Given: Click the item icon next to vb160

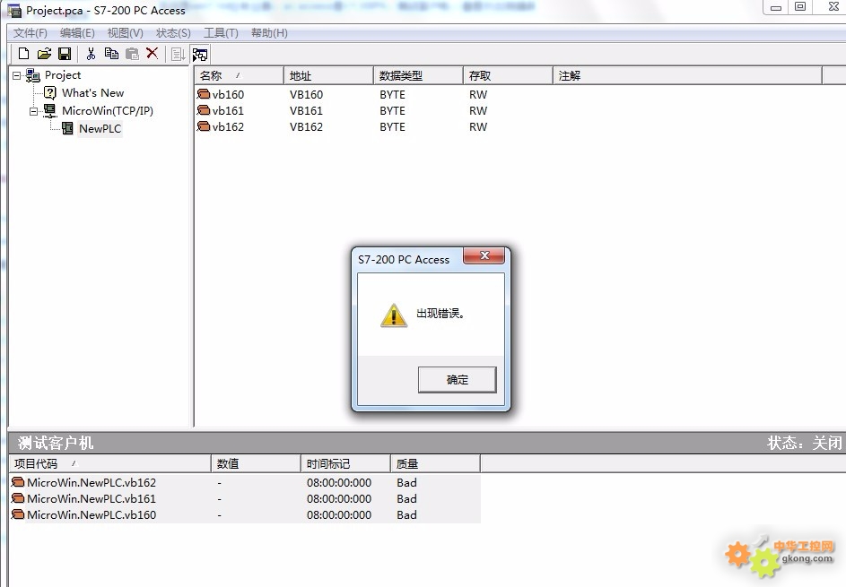Looking at the screenshot, I should [x=204, y=94].
